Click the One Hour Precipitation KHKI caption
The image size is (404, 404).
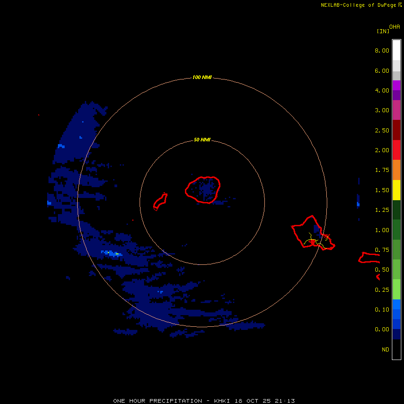coord(204,401)
